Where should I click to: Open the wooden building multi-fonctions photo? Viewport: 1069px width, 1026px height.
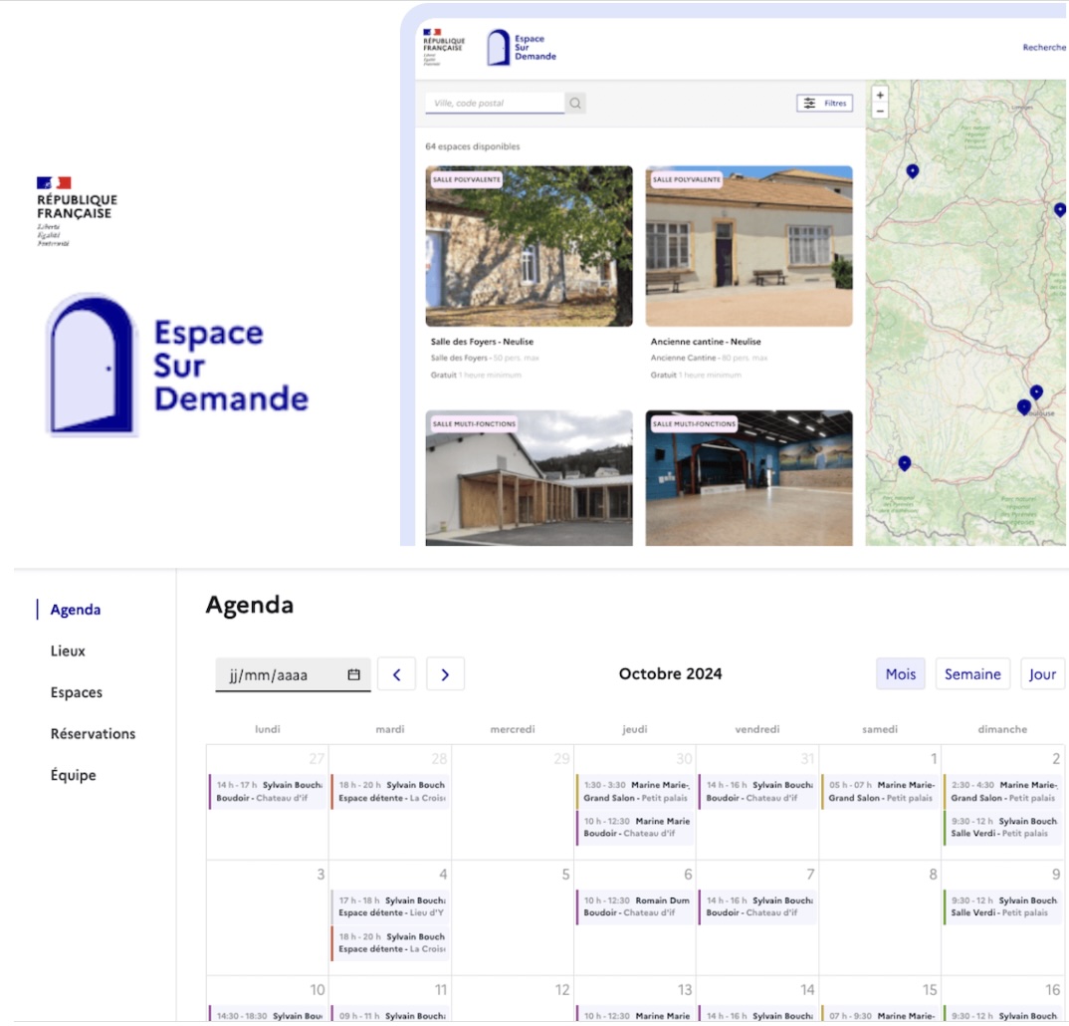529,477
